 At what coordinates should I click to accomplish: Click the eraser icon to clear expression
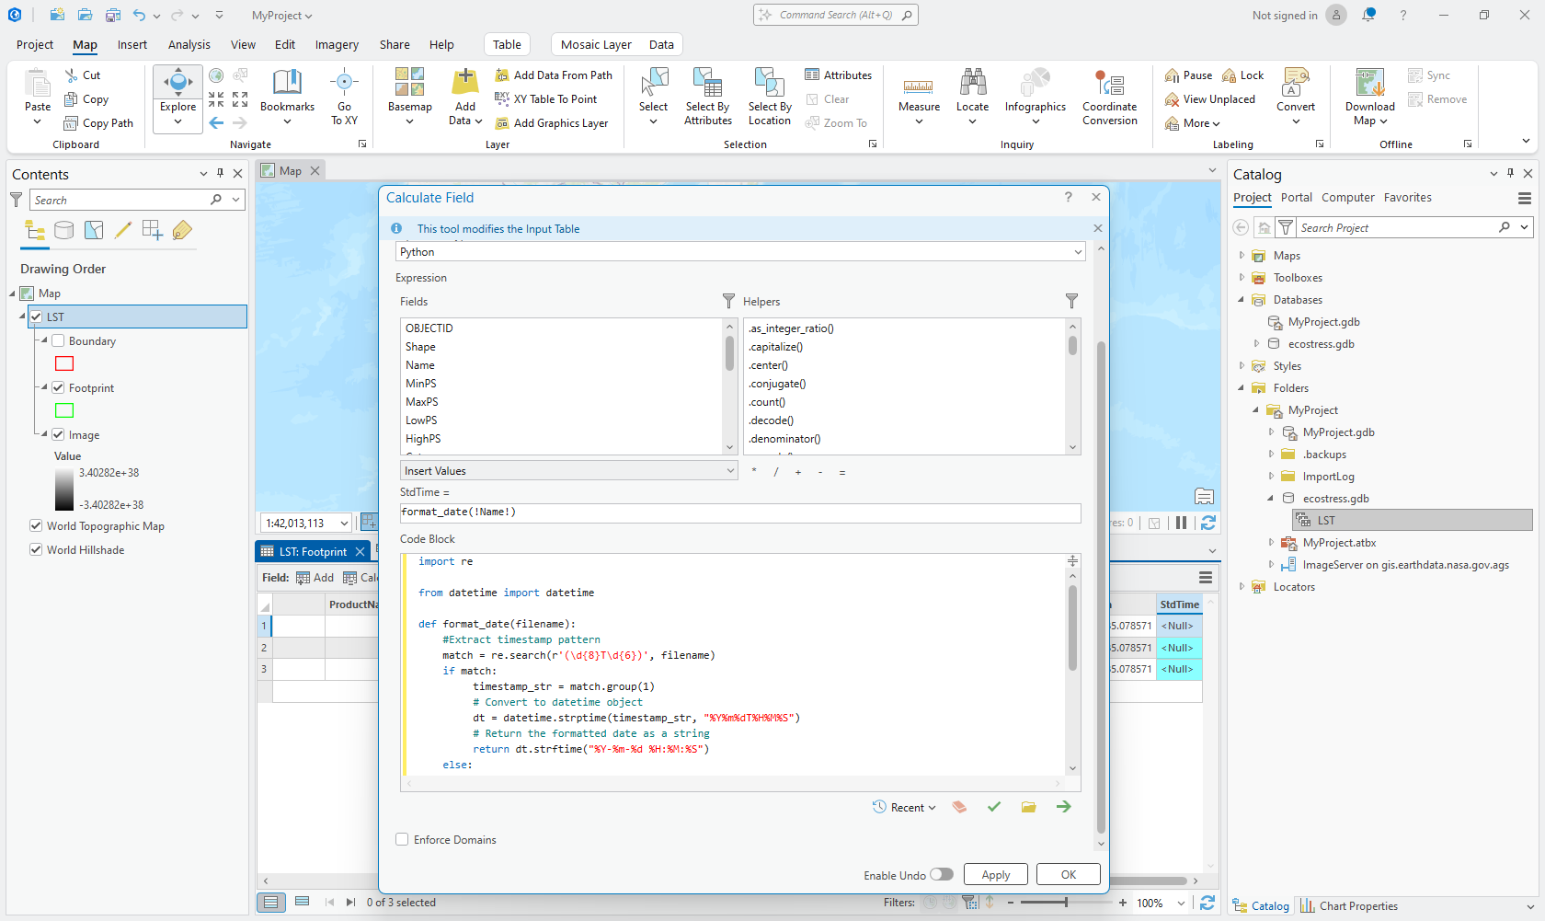[959, 807]
